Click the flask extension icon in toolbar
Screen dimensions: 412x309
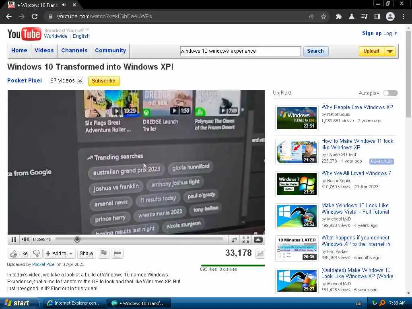pos(351,16)
